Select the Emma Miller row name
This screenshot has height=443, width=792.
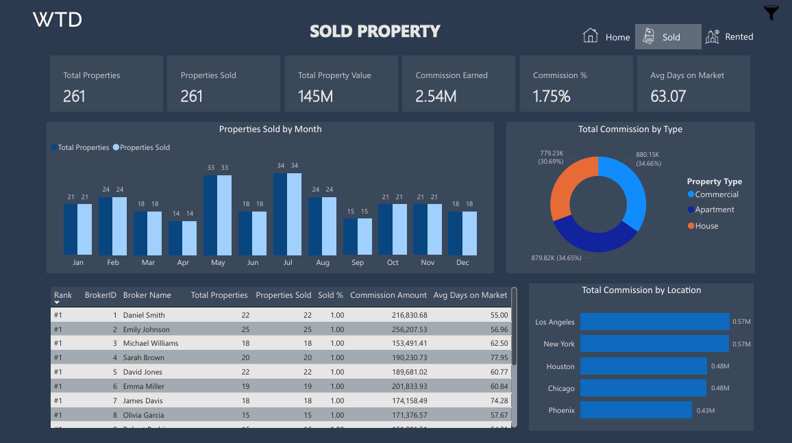click(x=143, y=386)
